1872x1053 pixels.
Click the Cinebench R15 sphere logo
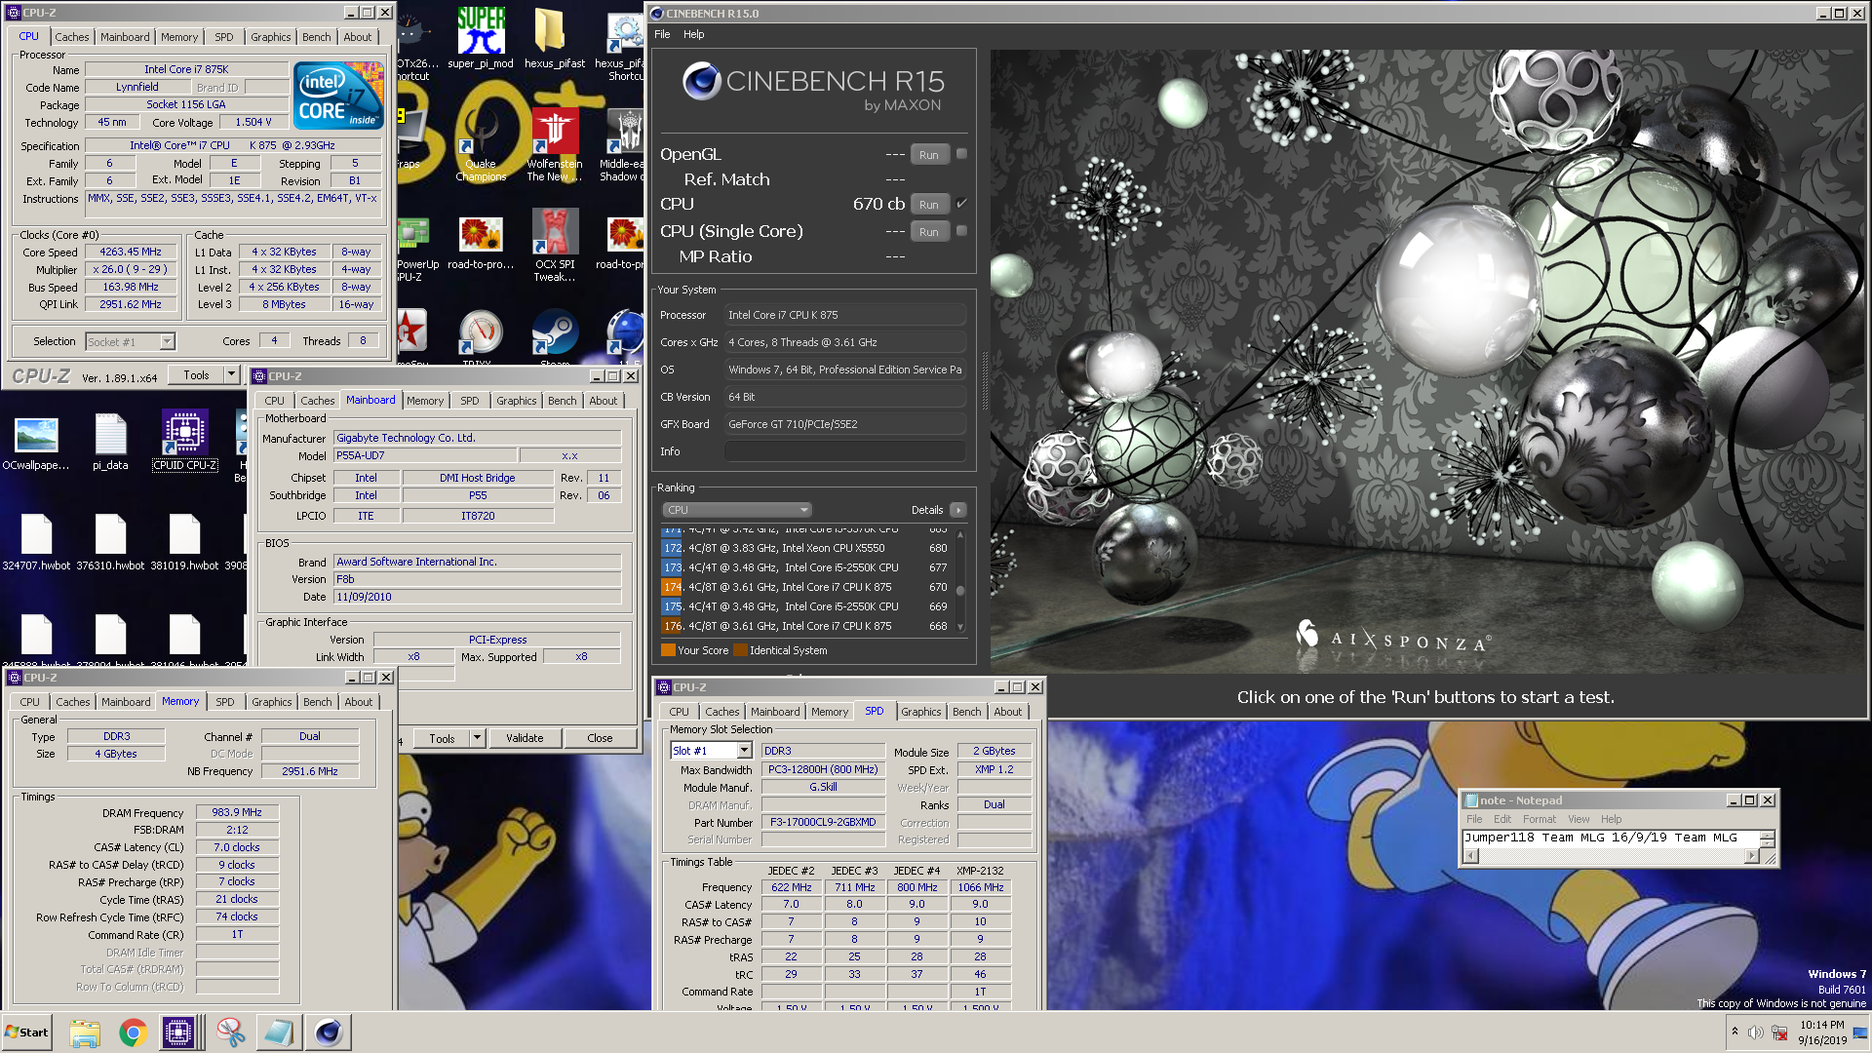point(702,81)
